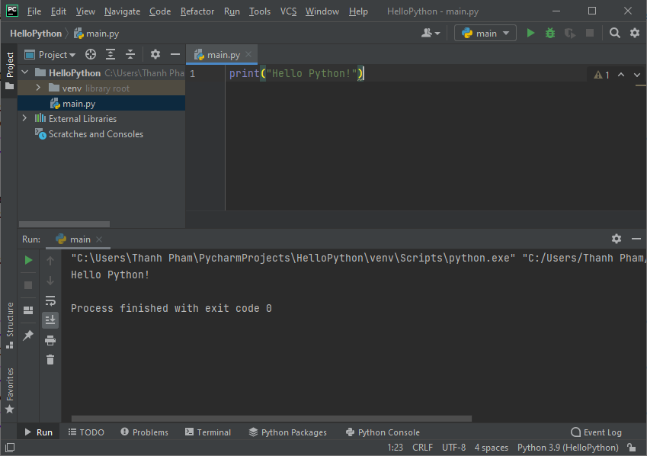Screen dimensions: 647x456
Task: Open the VCS menu
Action: (x=288, y=11)
